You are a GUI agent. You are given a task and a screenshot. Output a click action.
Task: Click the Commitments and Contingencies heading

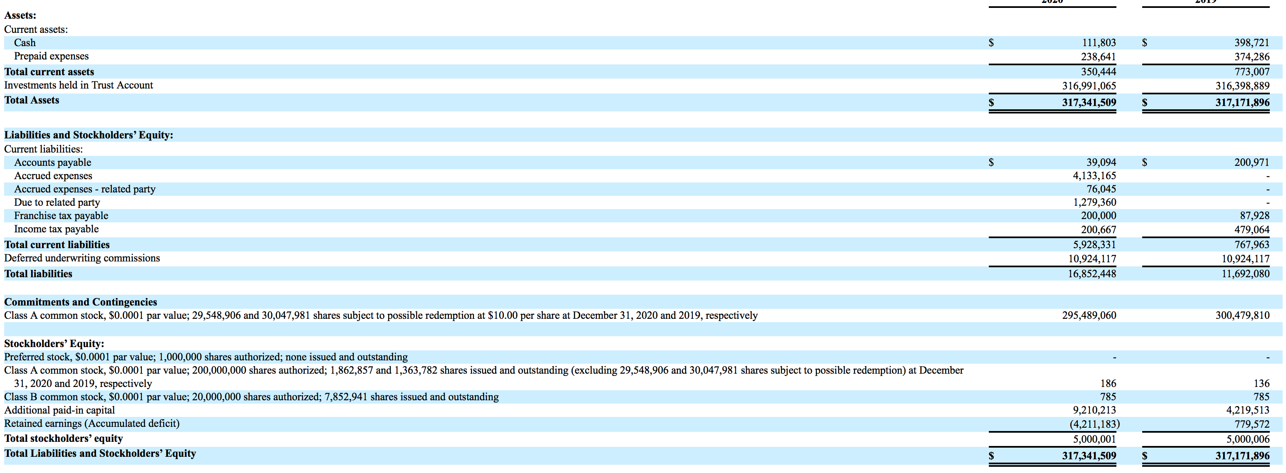(80, 302)
